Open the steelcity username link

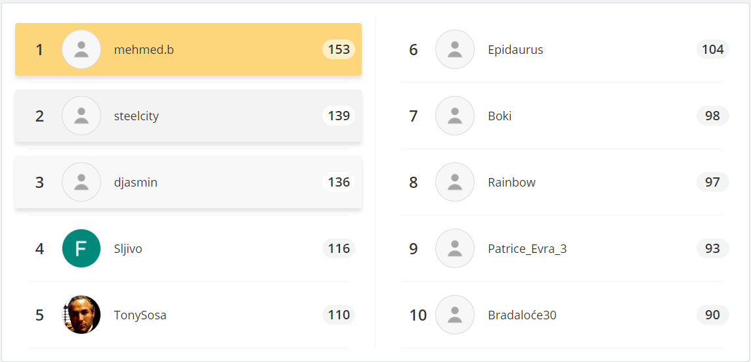[137, 116]
